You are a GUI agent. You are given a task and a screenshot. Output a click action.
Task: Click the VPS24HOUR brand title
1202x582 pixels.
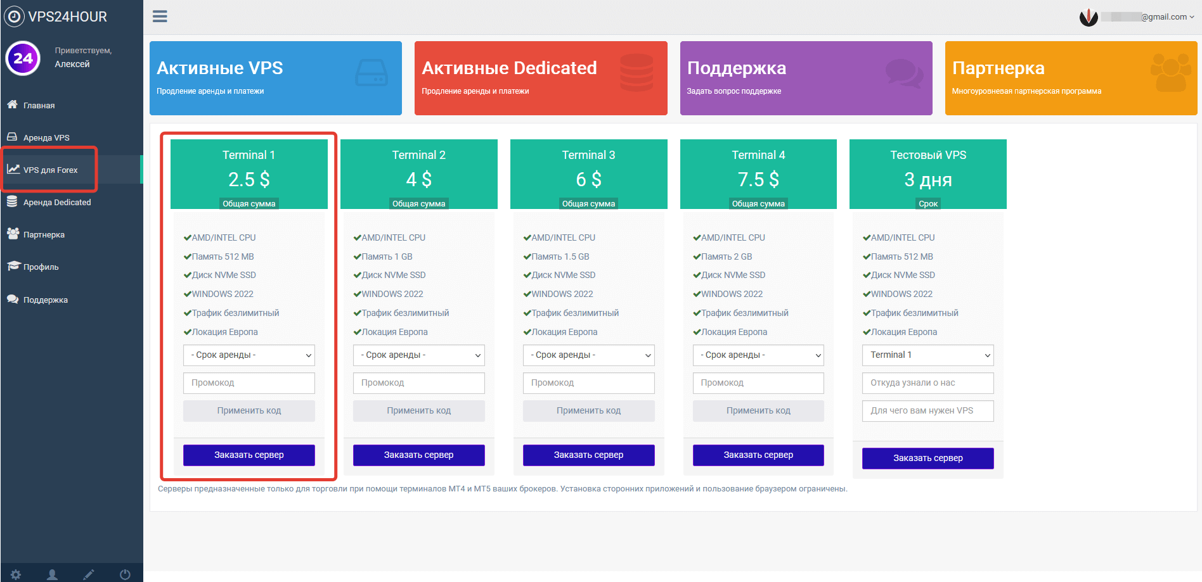point(68,17)
